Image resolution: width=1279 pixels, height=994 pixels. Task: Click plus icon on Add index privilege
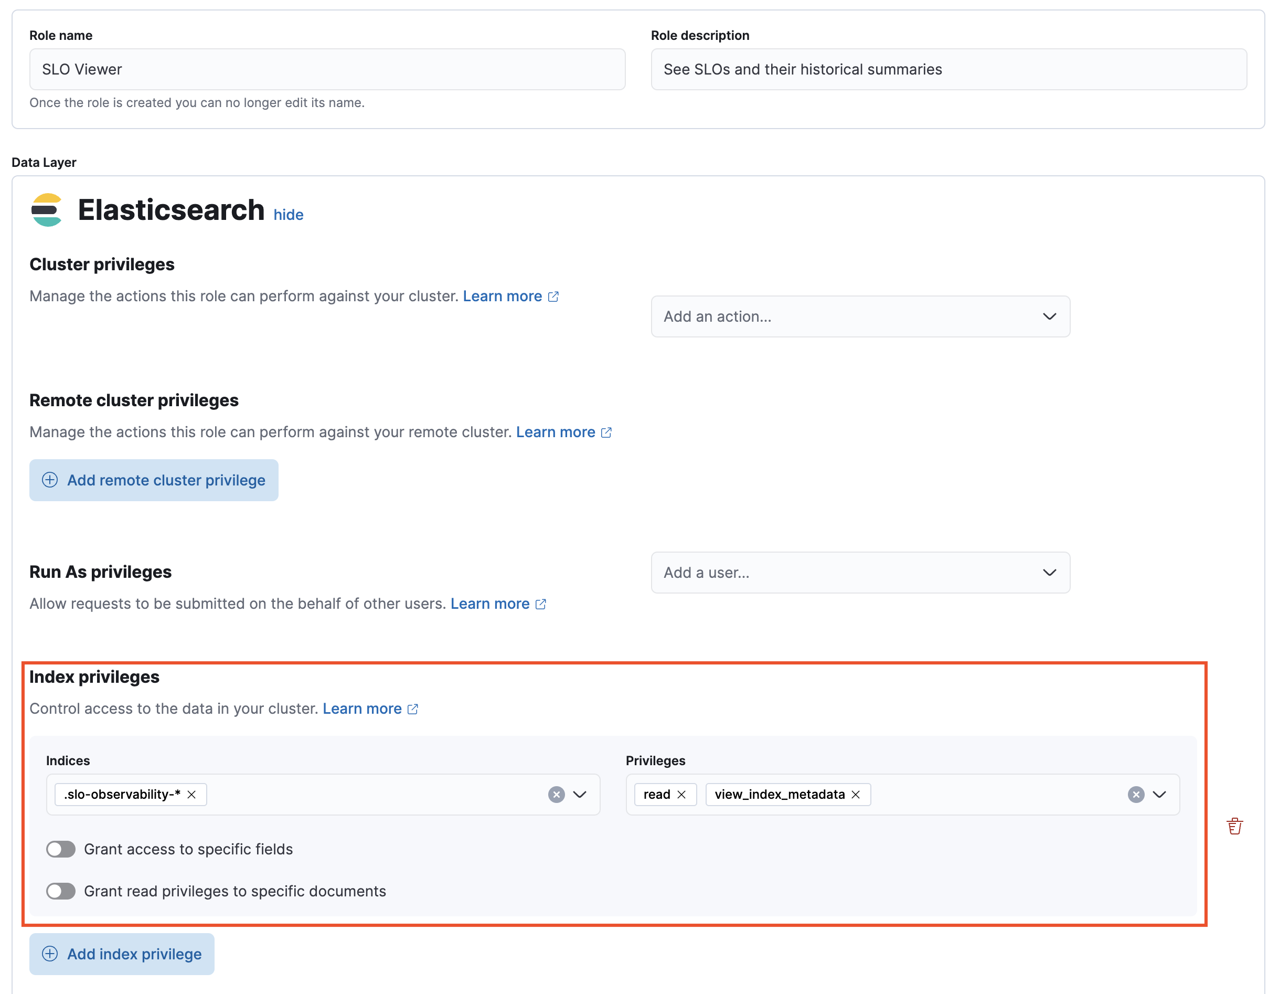click(x=50, y=954)
